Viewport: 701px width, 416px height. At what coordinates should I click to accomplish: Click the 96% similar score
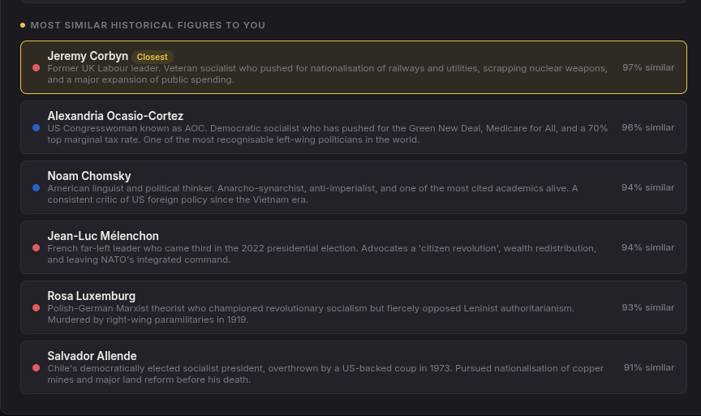647,127
